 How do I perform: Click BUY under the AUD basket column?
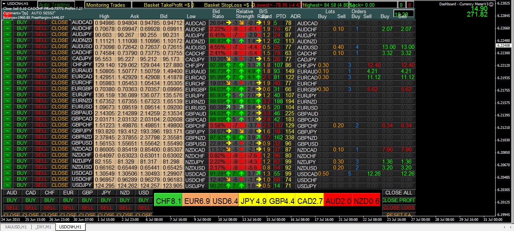pos(12,200)
